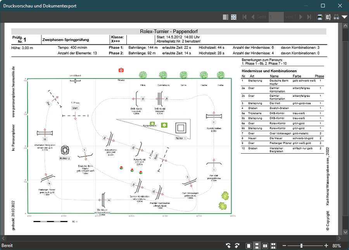Image resolution: width=349 pixels, height=250 pixels.
Task: Click 'Deutsche Bank Hüpfer' in obstacle table
Action: pos(279,82)
